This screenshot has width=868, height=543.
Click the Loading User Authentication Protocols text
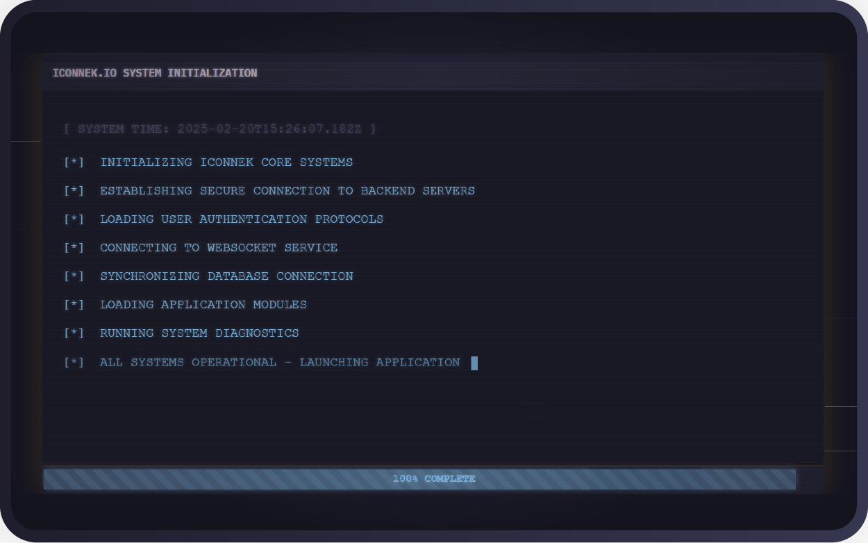(242, 219)
